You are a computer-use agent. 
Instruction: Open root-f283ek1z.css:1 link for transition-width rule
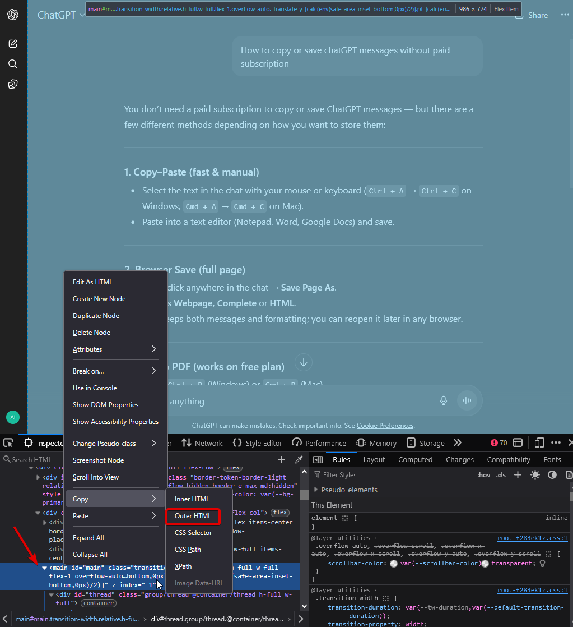tap(532, 590)
